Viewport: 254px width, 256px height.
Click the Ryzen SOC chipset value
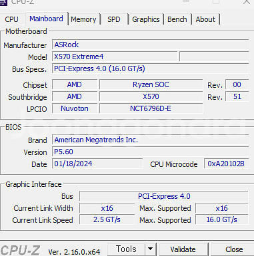click(x=151, y=84)
